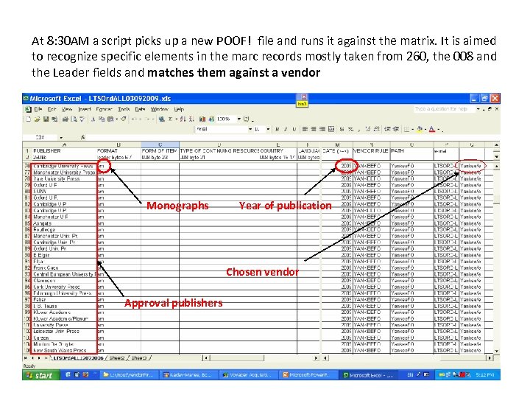Image resolution: width=530 pixels, height=398 pixels.
Task: Click the Copy icon
Action: click(x=102, y=119)
